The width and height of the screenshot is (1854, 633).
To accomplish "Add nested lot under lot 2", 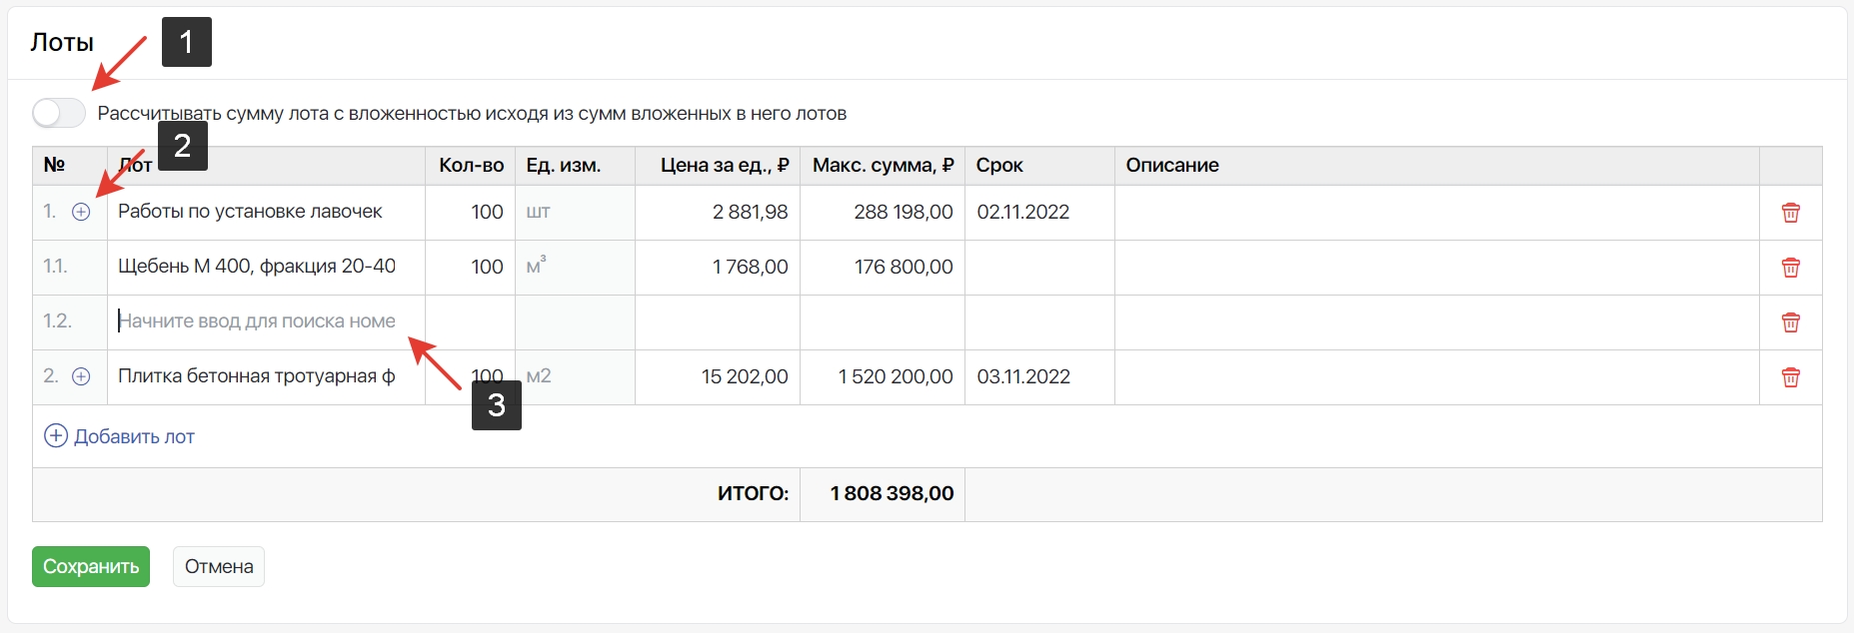I will (x=81, y=376).
